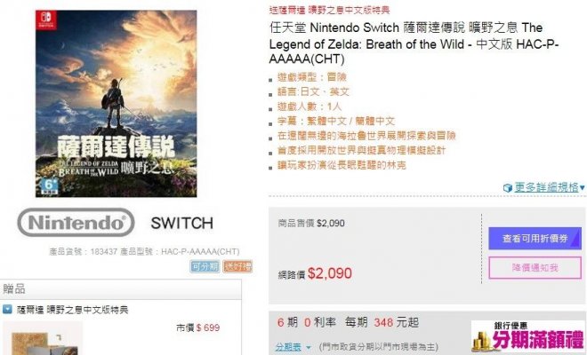Screen dimensions: 587x355
Task: Click the 查看可用折價券 coupon button
Action: tap(535, 239)
